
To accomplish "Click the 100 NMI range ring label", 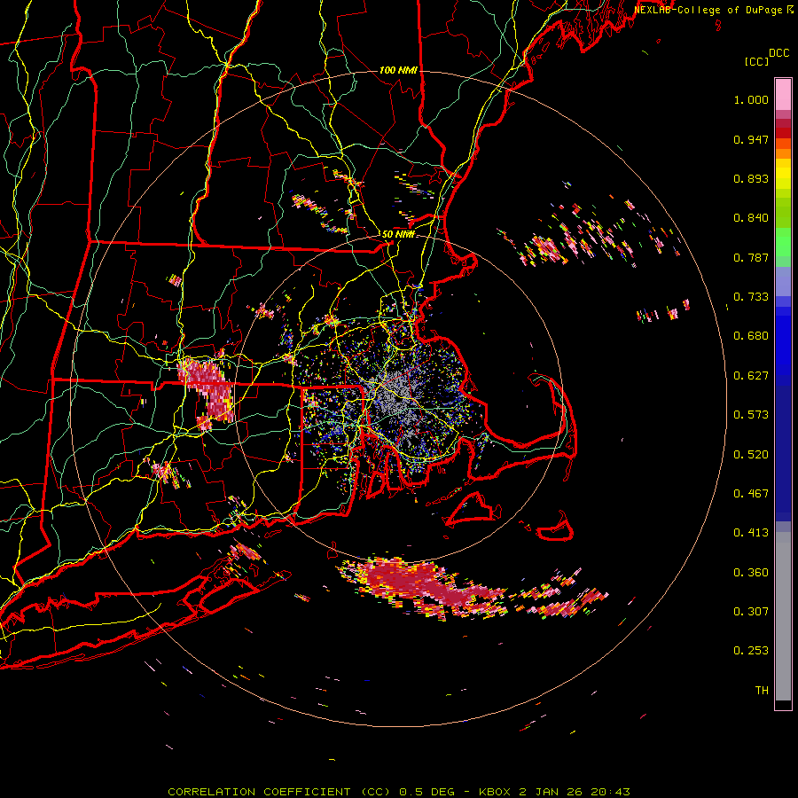I will point(398,70).
